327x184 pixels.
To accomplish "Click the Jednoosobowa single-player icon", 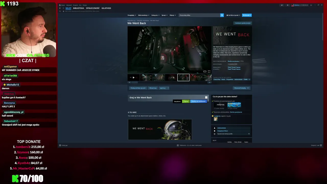I will coord(215,128).
